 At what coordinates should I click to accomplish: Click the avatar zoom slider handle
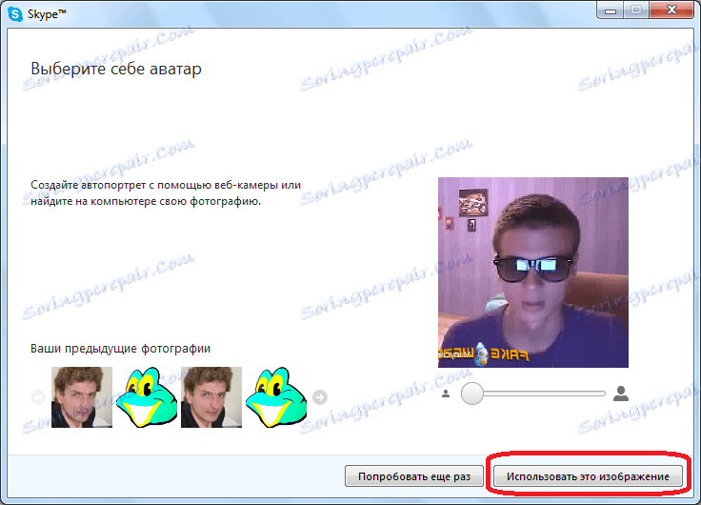click(x=472, y=394)
